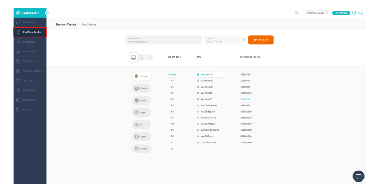Click the LT Browser sidebar icon
Viewport: 376px width, 190px height.
pyautogui.click(x=18, y=61)
